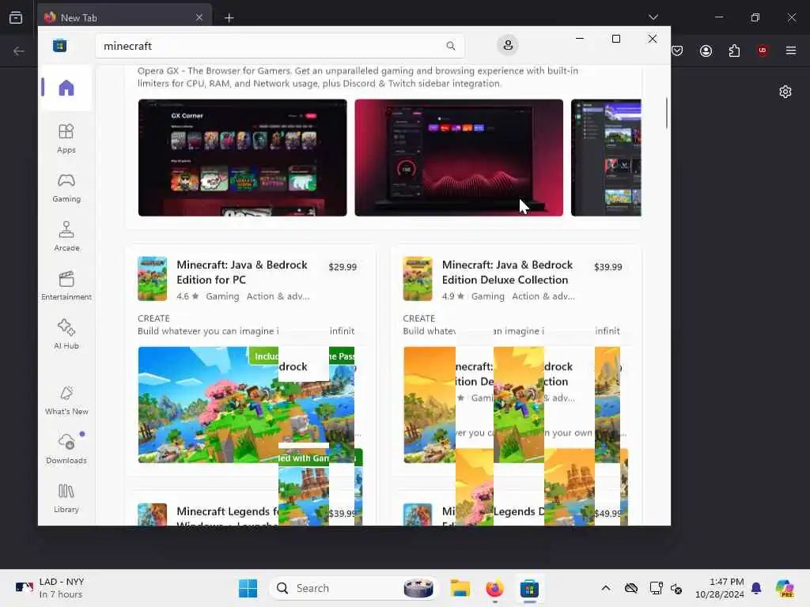Click Deluxe Collection app icon

418,279
